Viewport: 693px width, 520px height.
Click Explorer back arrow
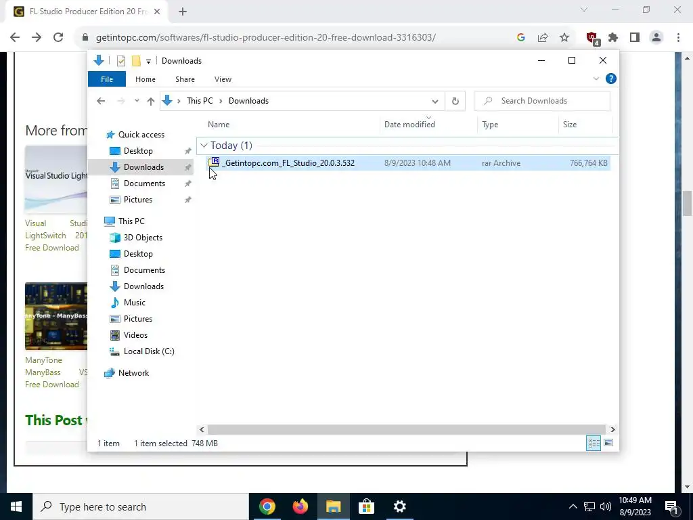[101, 102]
